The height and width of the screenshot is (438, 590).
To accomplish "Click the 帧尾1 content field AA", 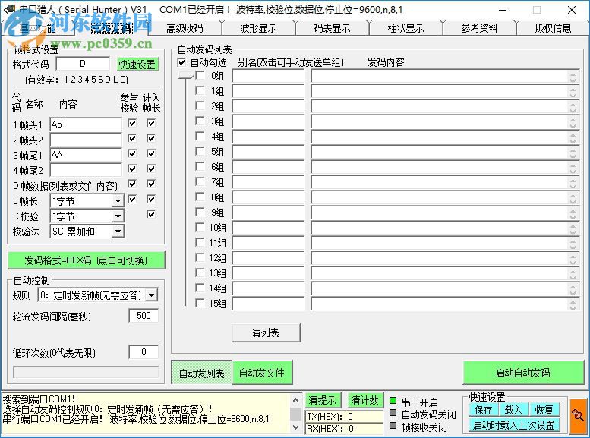I will pos(86,155).
